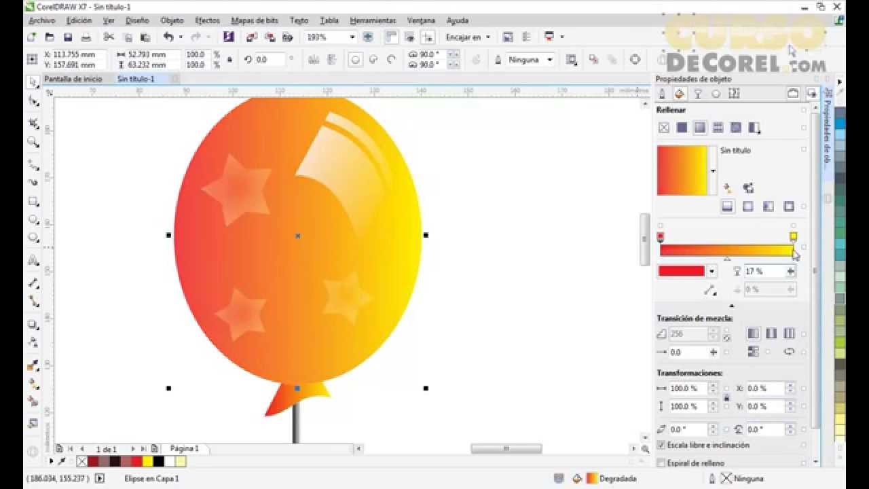Open the Transparency tab in object properties

pyautogui.click(x=697, y=94)
